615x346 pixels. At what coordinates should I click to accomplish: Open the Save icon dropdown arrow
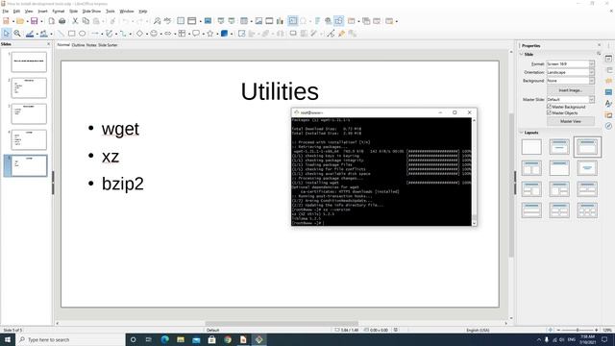coord(41,21)
